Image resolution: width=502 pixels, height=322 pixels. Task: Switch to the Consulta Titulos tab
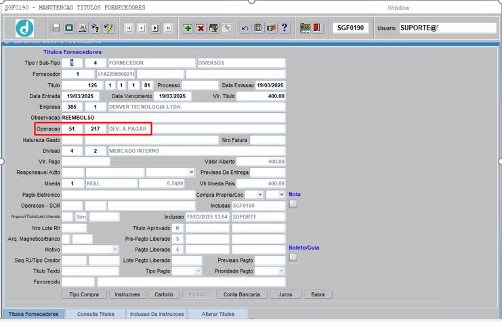pyautogui.click(x=96, y=315)
